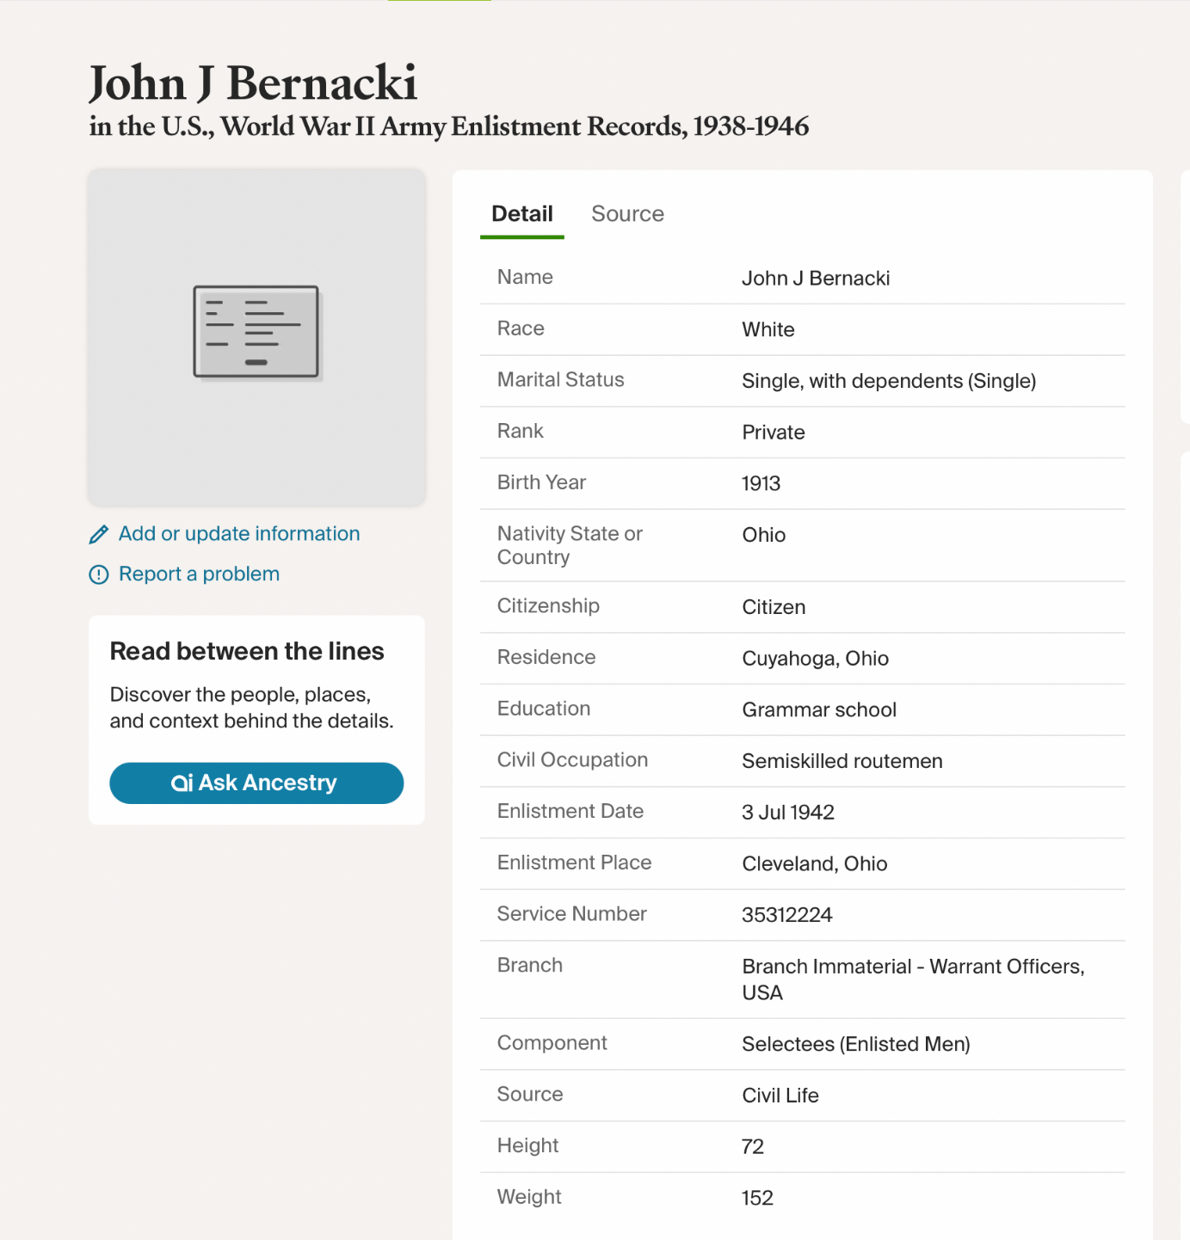This screenshot has height=1240, width=1190.
Task: Click the John J Bernacki page heading
Action: (x=253, y=83)
